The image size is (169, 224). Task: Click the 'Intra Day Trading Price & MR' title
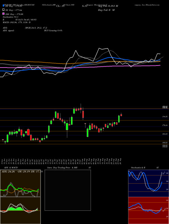[62, 168]
